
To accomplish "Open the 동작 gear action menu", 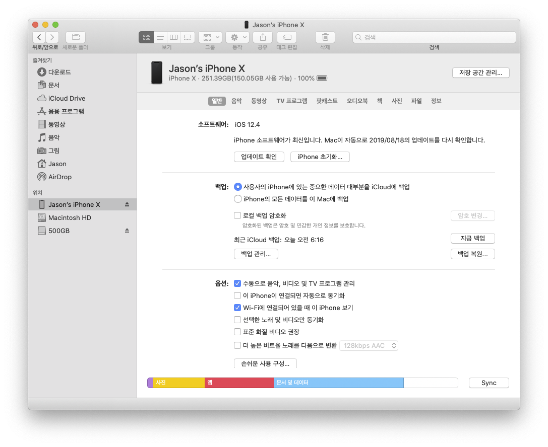I will (237, 37).
